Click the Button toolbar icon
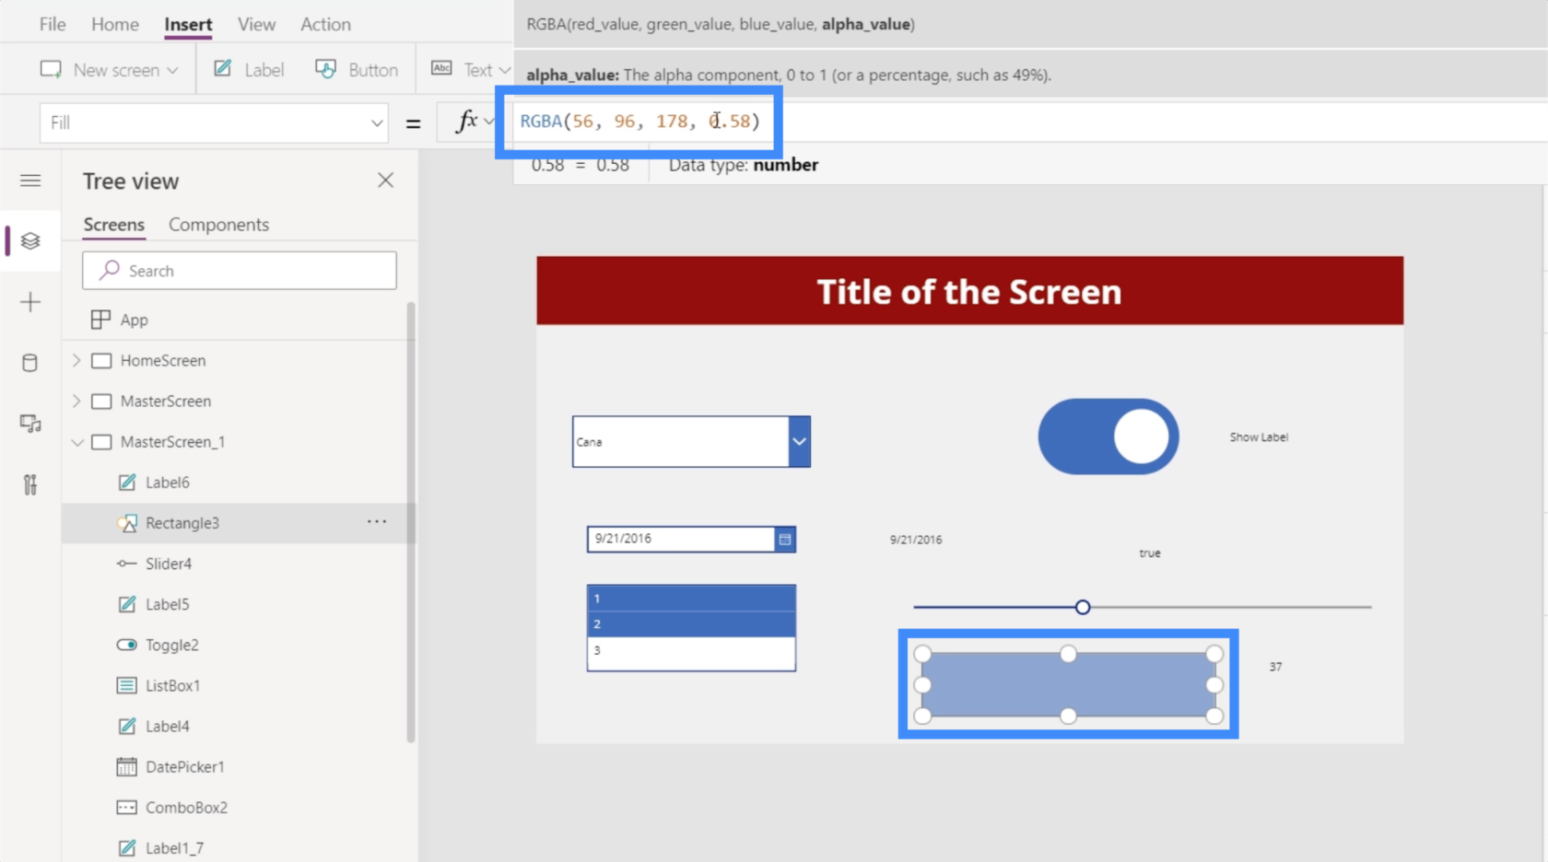This screenshot has height=862, width=1548. [x=325, y=69]
